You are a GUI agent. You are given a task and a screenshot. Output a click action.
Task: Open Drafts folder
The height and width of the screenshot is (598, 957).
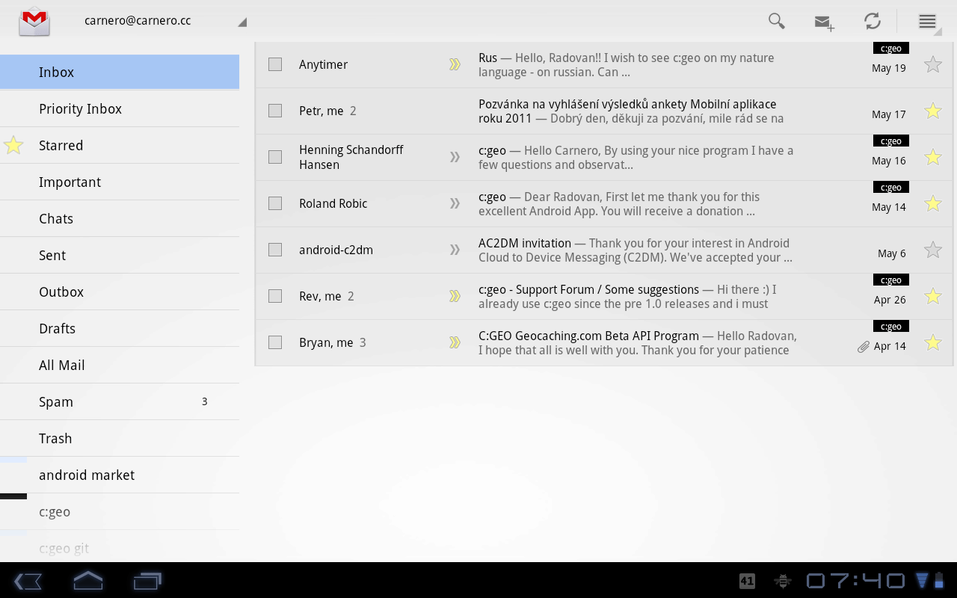(x=120, y=329)
